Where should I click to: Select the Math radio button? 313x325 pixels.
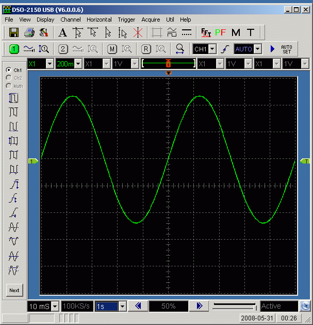point(8,86)
